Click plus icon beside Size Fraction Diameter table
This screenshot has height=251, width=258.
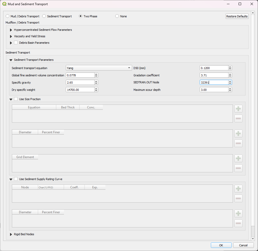(x=238, y=134)
